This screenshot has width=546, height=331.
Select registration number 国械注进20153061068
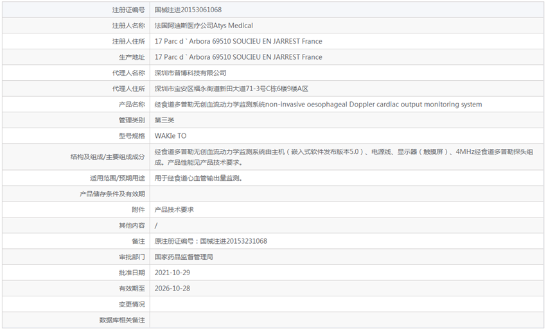point(188,10)
